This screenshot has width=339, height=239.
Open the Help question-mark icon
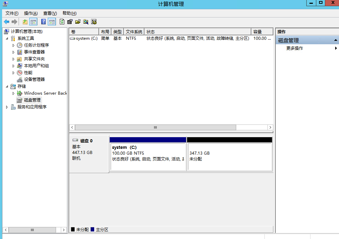[x=43, y=21]
